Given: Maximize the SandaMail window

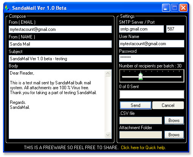Looking at the screenshot, I should point(174,8).
